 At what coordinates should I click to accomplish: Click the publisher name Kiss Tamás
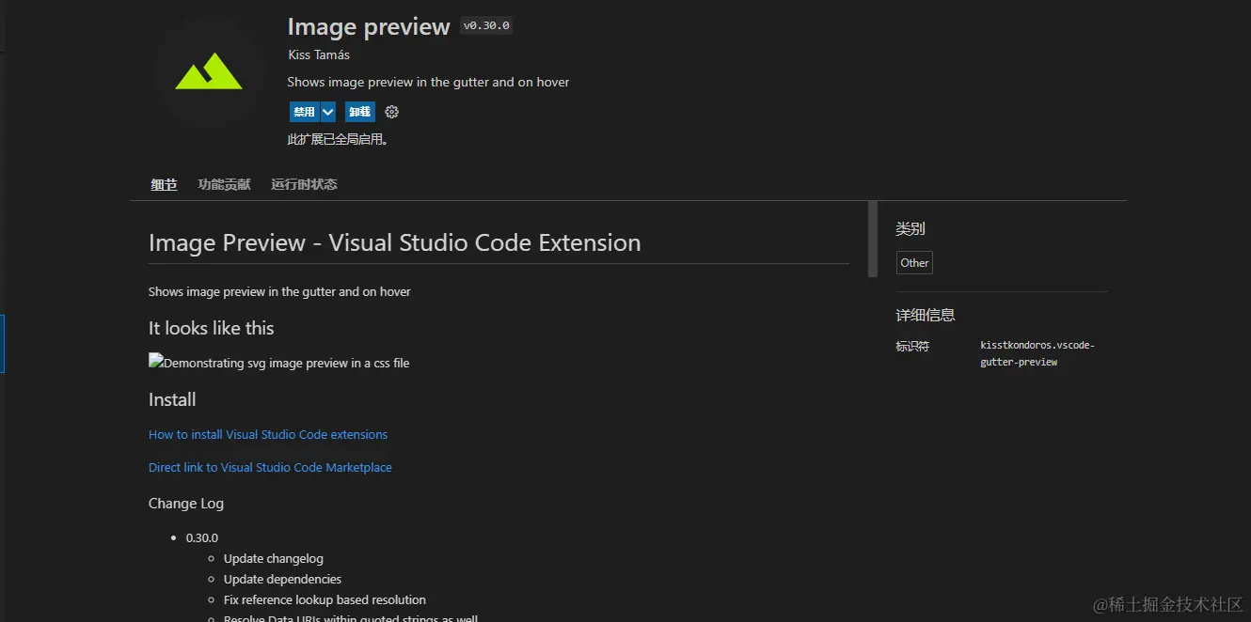(x=318, y=54)
